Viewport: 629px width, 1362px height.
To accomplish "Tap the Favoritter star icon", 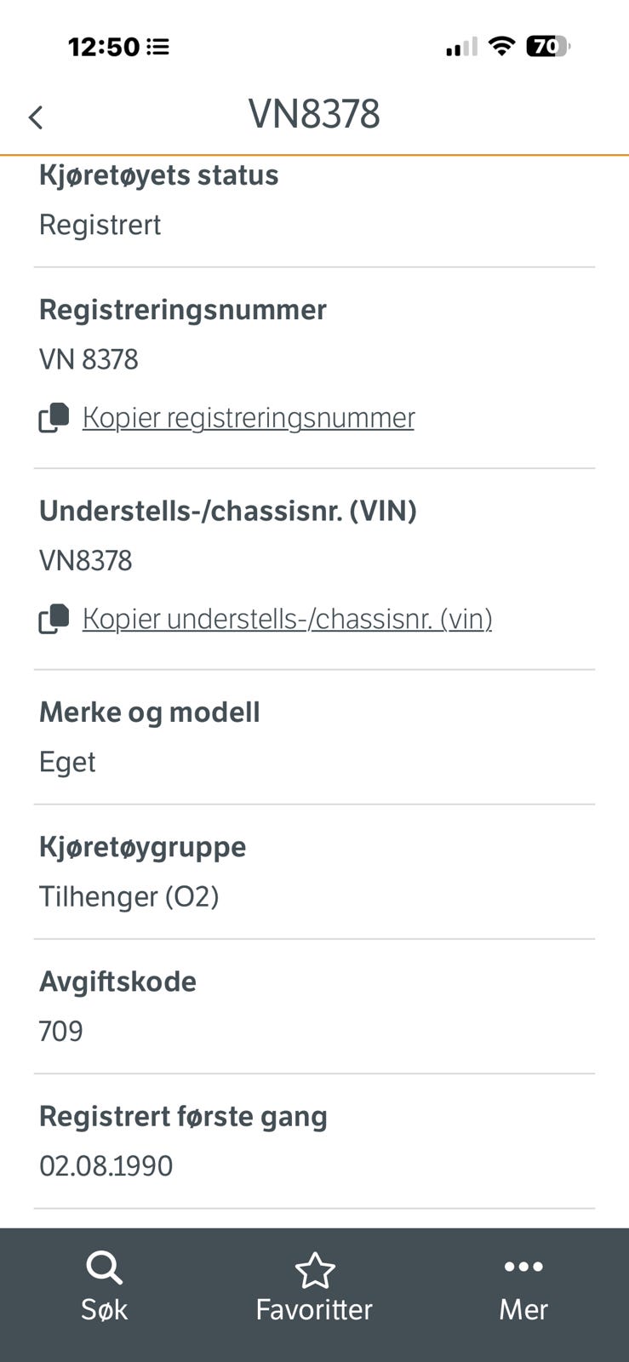I will (x=314, y=1270).
